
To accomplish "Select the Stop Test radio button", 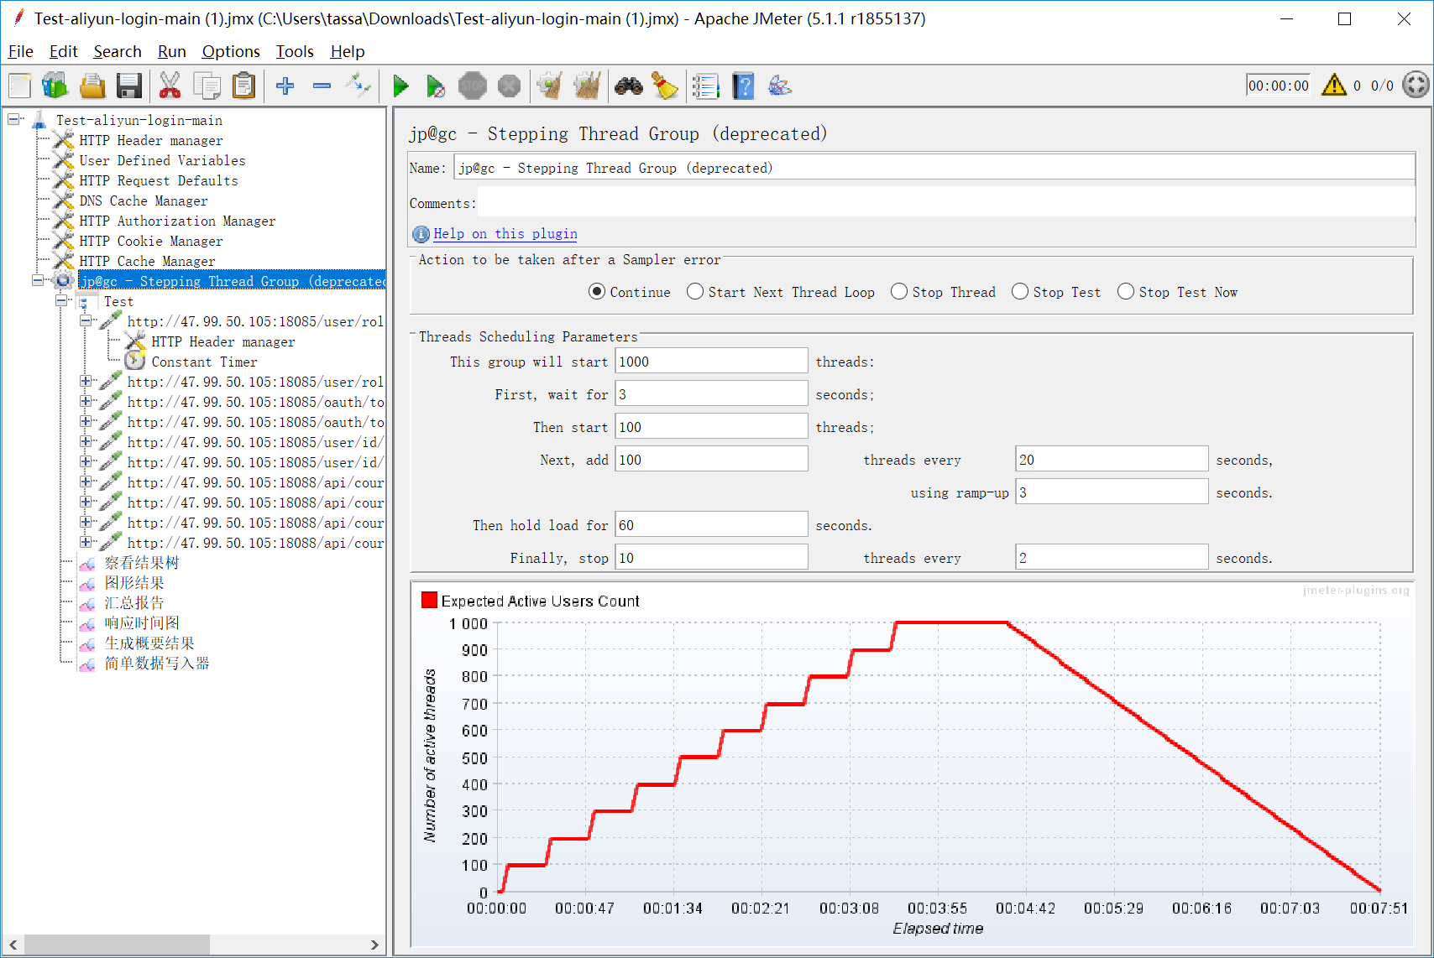I will 1020,291.
